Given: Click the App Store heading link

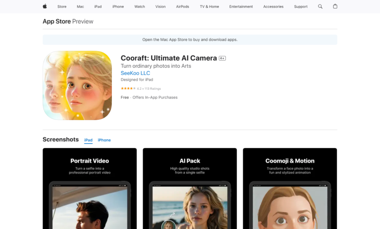Looking at the screenshot, I should 57,21.
